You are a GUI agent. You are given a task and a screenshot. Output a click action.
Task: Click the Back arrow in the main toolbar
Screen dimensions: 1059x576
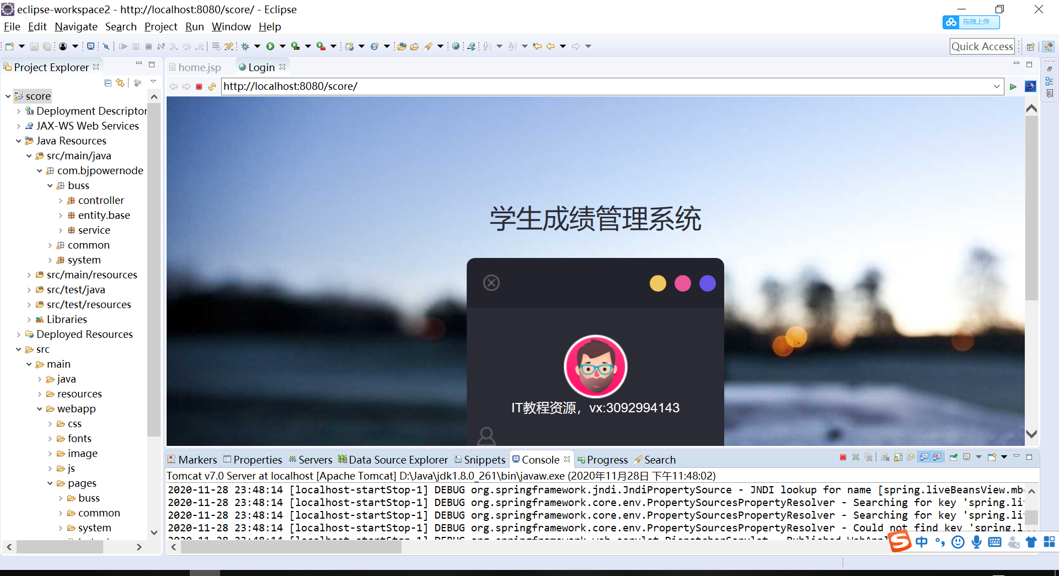coord(550,46)
